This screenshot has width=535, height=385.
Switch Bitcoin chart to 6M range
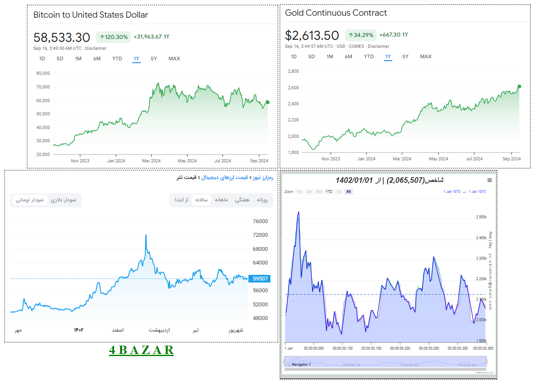click(97, 59)
